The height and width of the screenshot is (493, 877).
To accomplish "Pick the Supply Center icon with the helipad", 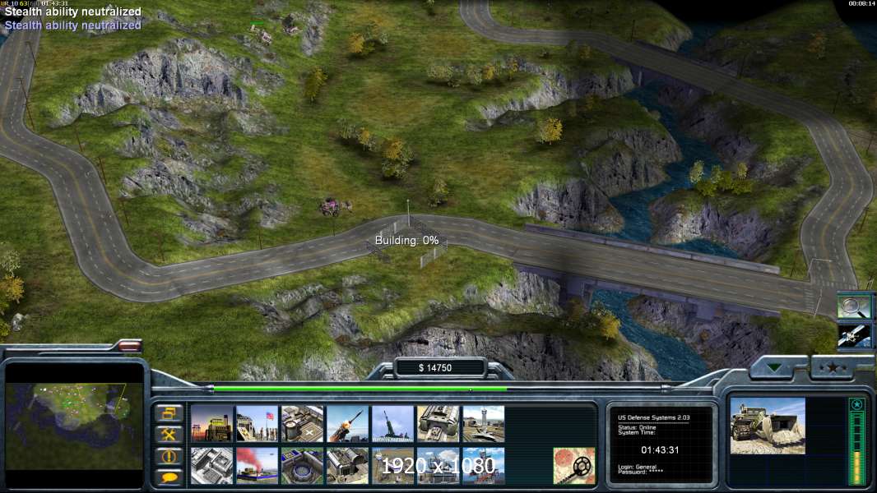I will point(303,424).
